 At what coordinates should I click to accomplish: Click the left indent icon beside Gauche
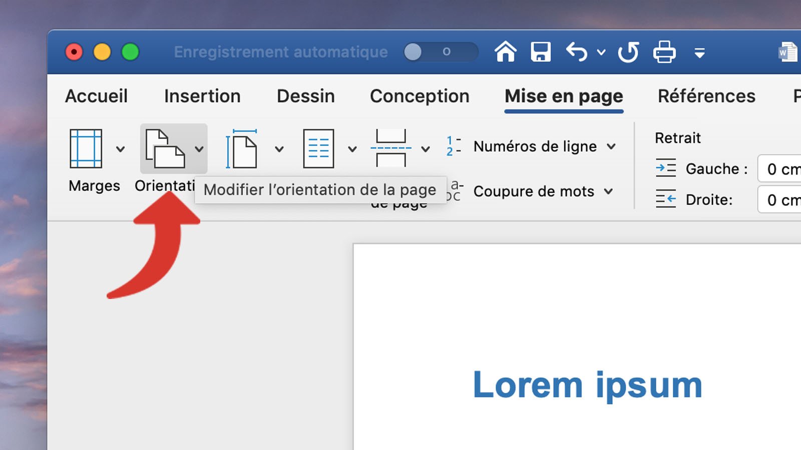pos(666,167)
